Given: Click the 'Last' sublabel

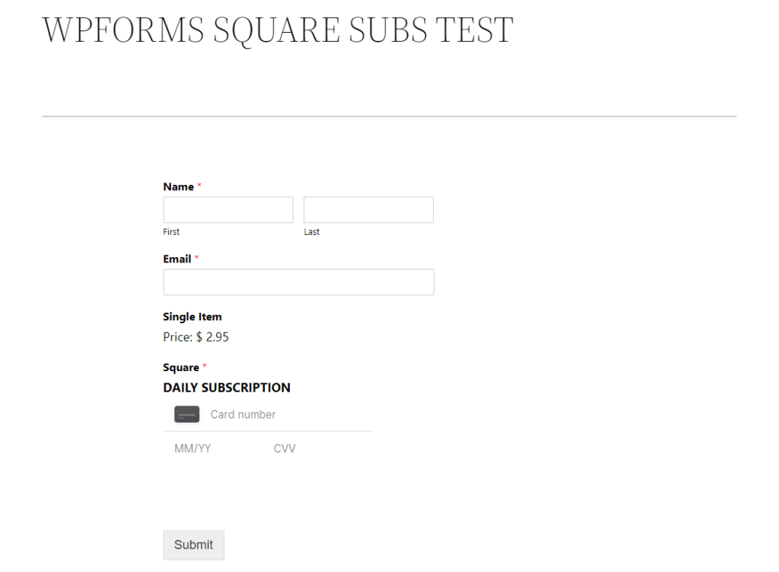Looking at the screenshot, I should [311, 232].
